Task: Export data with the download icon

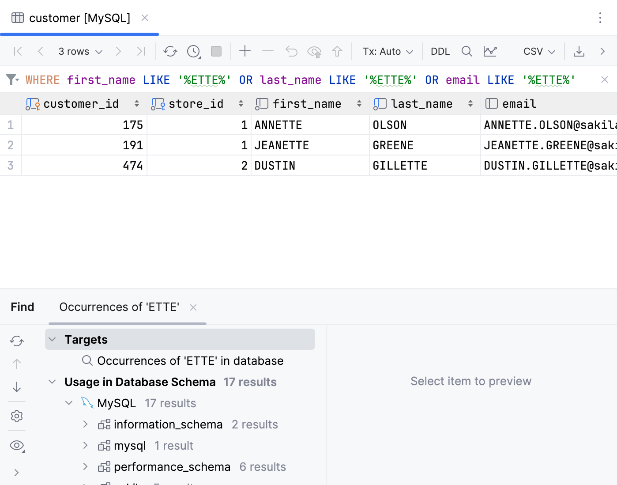Action: [579, 51]
